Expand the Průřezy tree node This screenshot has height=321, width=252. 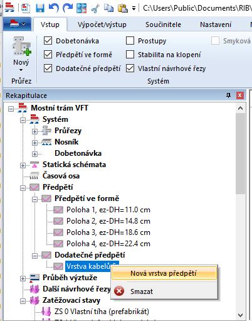coord(34,131)
